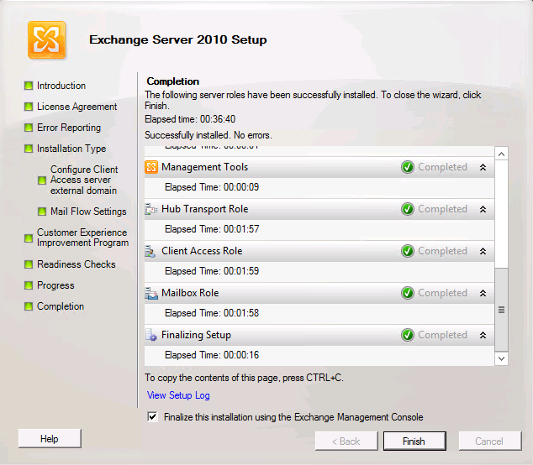Screen dimensions: 533x465
Task: Open the View Setup Log link
Action: pos(178,395)
